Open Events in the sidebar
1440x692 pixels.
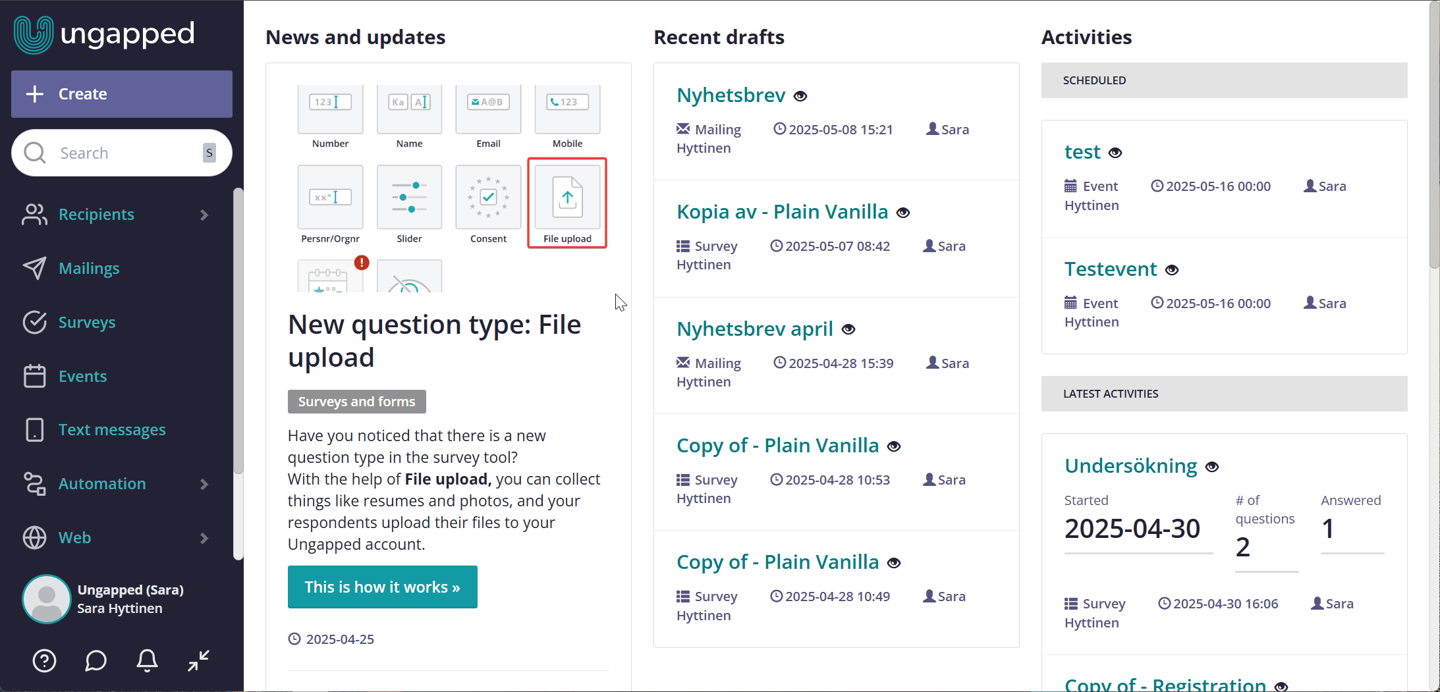pos(82,376)
